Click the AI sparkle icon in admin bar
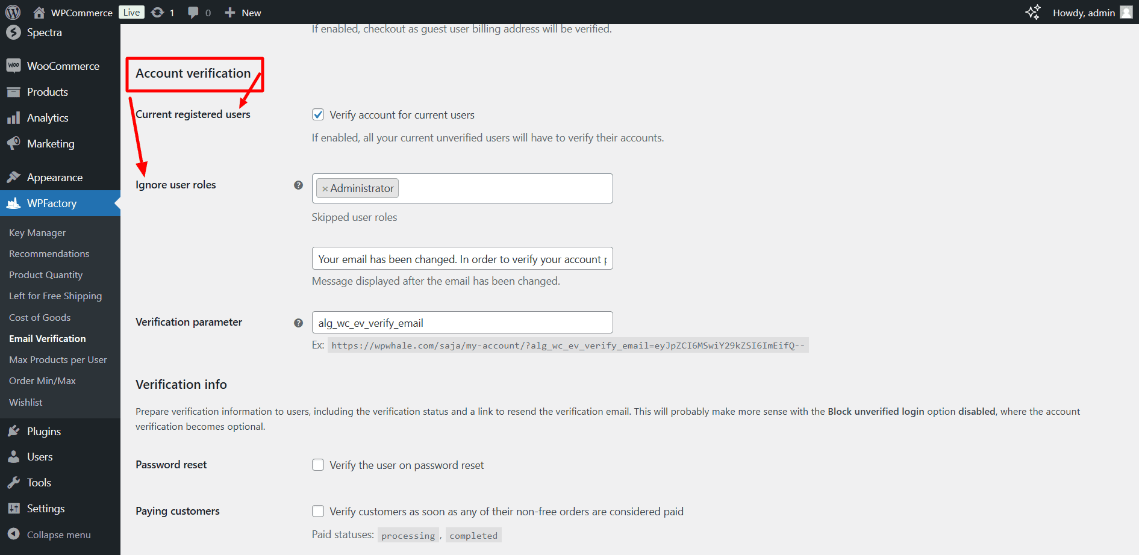 tap(1033, 12)
